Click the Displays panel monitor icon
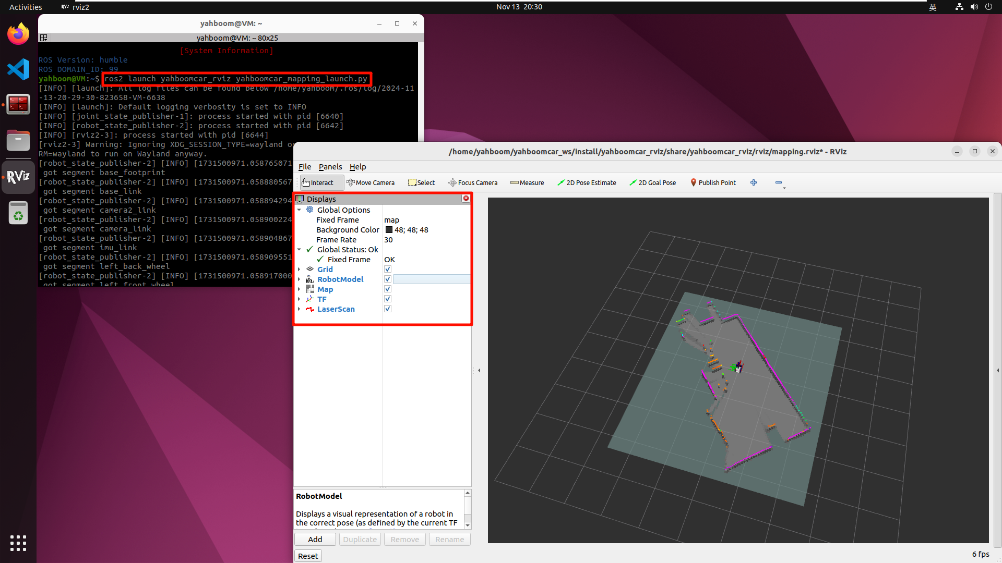The width and height of the screenshot is (1002, 563). coord(300,199)
